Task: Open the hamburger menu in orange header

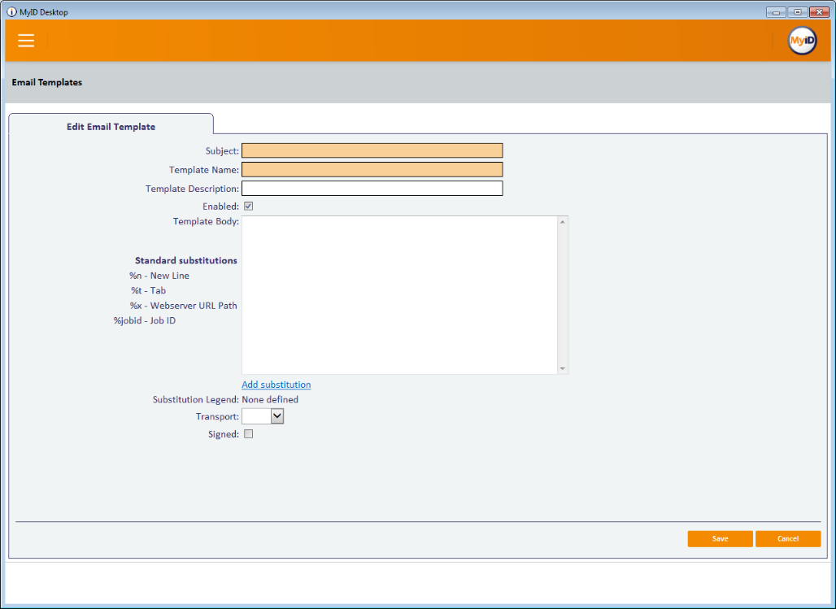Action: [x=26, y=41]
